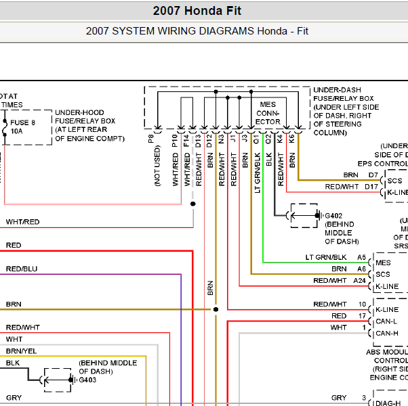408x406 pixels.
Task: Click the fuse symbol beside FUSE 8
Action: click(x=5, y=127)
